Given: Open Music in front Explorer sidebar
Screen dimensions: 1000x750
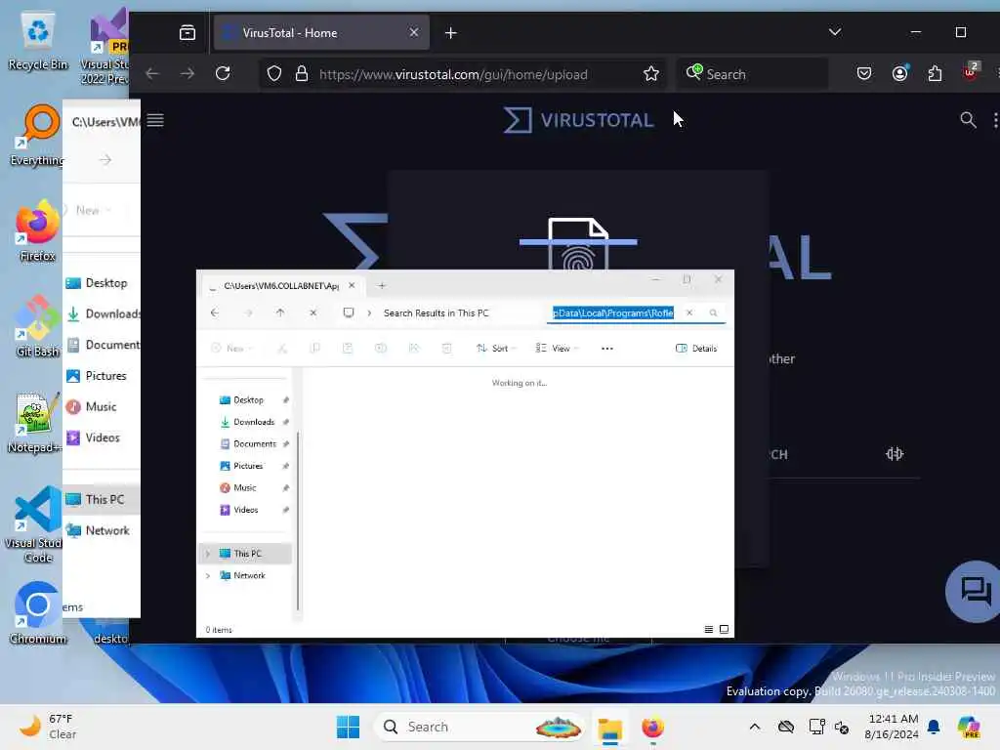Looking at the screenshot, I should pos(244,488).
